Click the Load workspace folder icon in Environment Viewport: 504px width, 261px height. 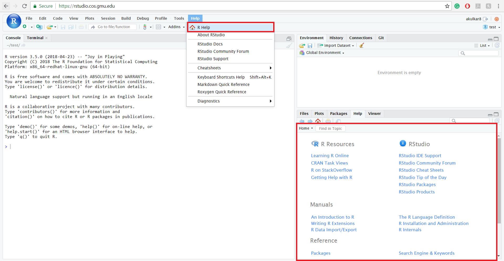tap(302, 45)
